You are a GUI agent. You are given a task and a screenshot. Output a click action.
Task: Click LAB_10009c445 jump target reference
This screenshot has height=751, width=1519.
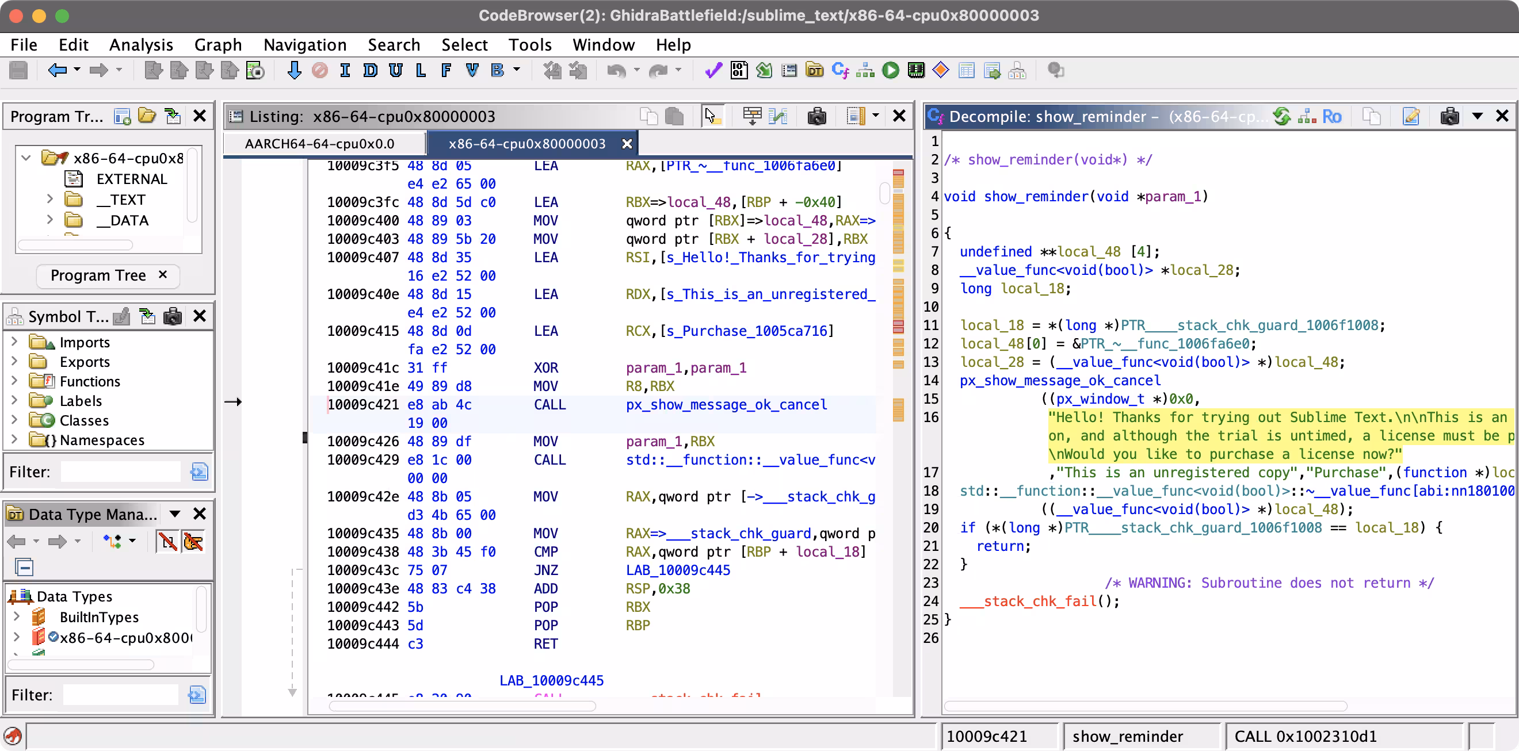(678, 570)
